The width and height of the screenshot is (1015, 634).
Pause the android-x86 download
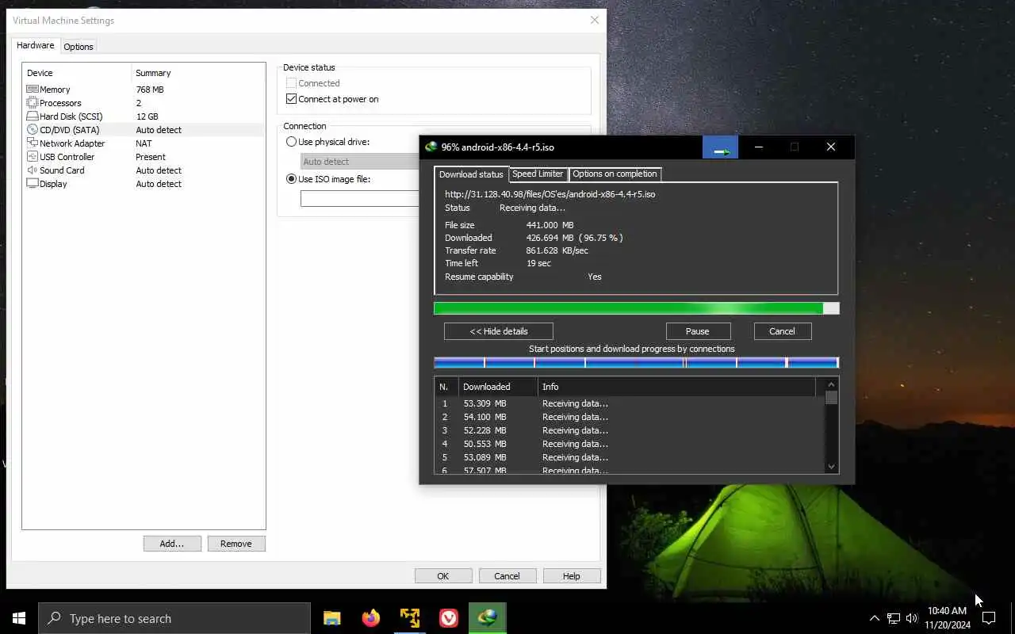[x=698, y=331]
